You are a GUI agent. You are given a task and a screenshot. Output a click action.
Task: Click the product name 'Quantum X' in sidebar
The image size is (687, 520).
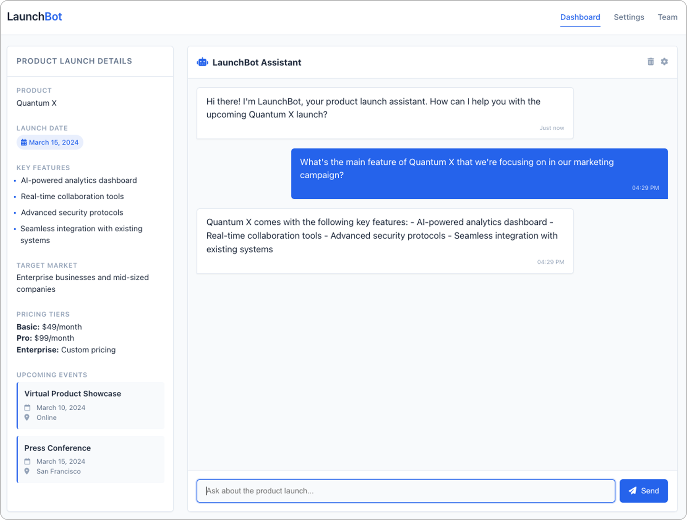point(37,103)
